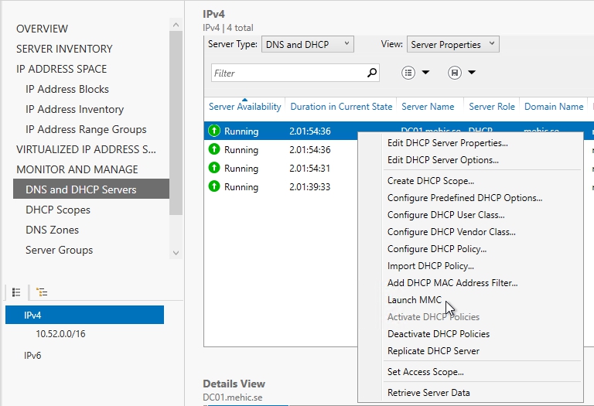Image resolution: width=594 pixels, height=406 pixels.
Task: Click green Running status icon in second row
Action: [214, 150]
